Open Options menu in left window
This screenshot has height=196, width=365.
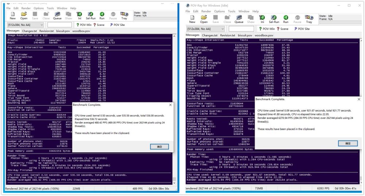coord(39,8)
